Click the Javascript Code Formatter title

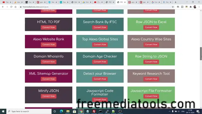100,92
